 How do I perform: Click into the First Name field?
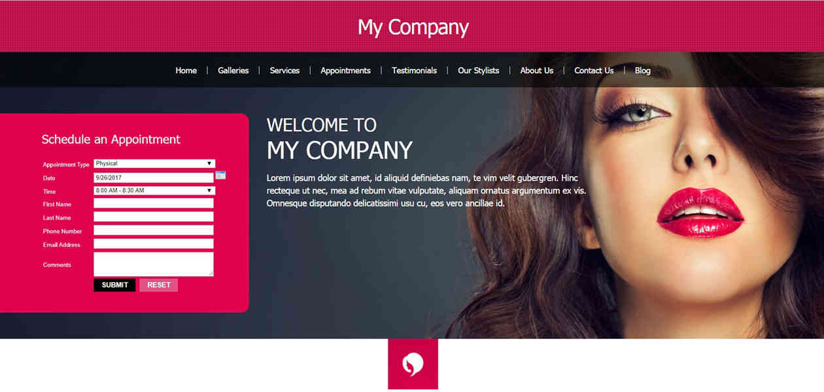(x=154, y=204)
